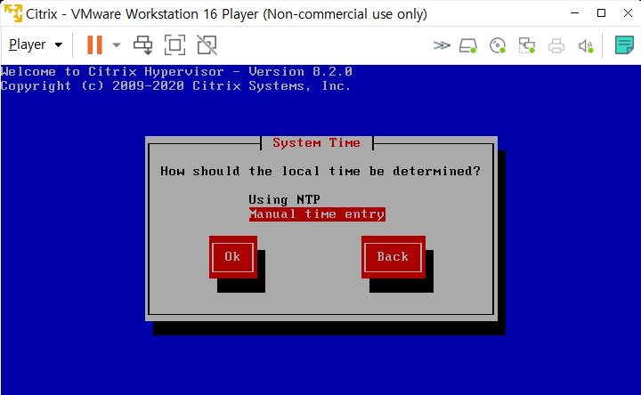
Task: Confirm with the Ok button
Action: click(232, 257)
